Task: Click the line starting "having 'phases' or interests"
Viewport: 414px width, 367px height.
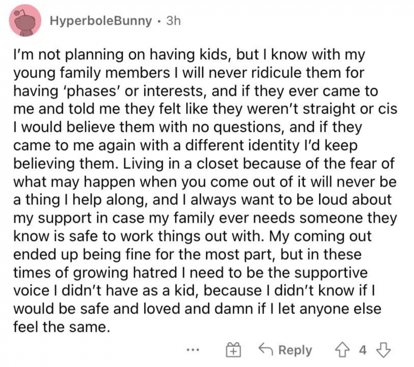Action: pos(196,91)
